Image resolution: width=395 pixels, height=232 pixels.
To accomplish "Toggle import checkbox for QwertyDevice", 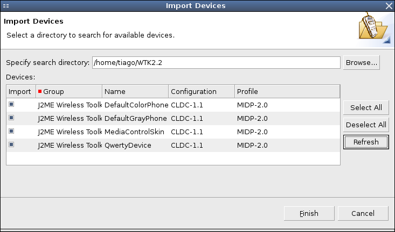I will [11, 144].
